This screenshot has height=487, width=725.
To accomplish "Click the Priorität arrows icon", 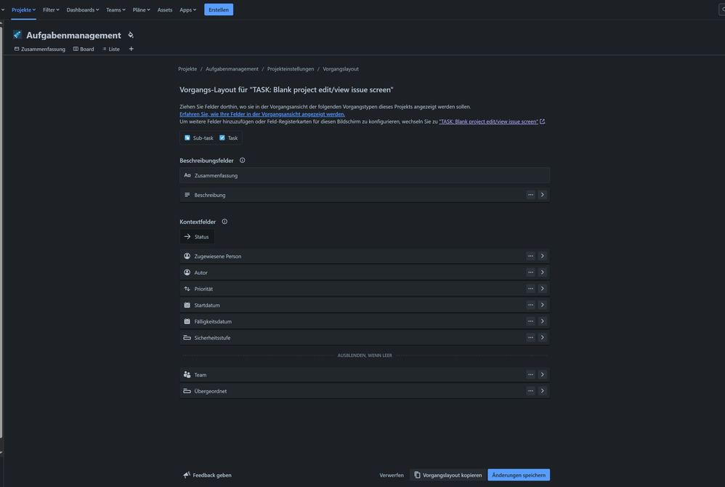I will 187,289.
